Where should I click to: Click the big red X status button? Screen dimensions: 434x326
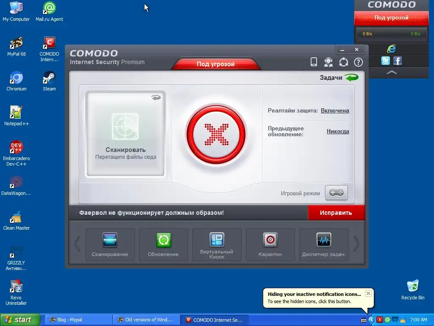(x=216, y=135)
